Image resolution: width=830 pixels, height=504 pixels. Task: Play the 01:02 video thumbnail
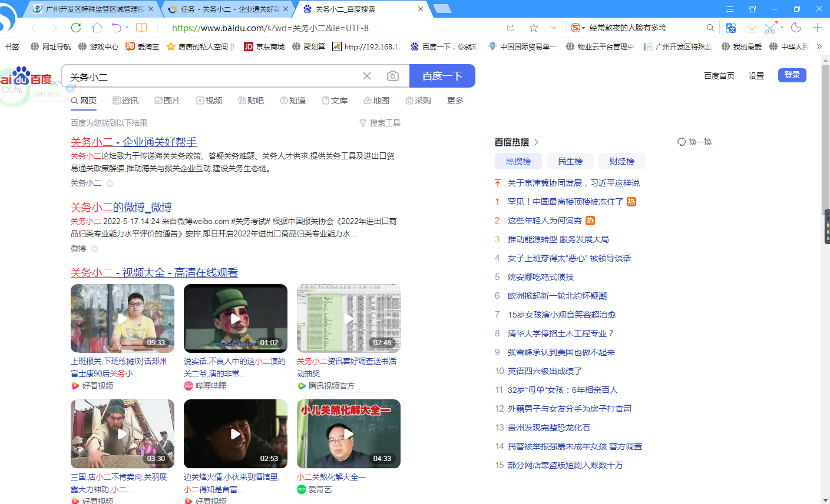(x=236, y=318)
